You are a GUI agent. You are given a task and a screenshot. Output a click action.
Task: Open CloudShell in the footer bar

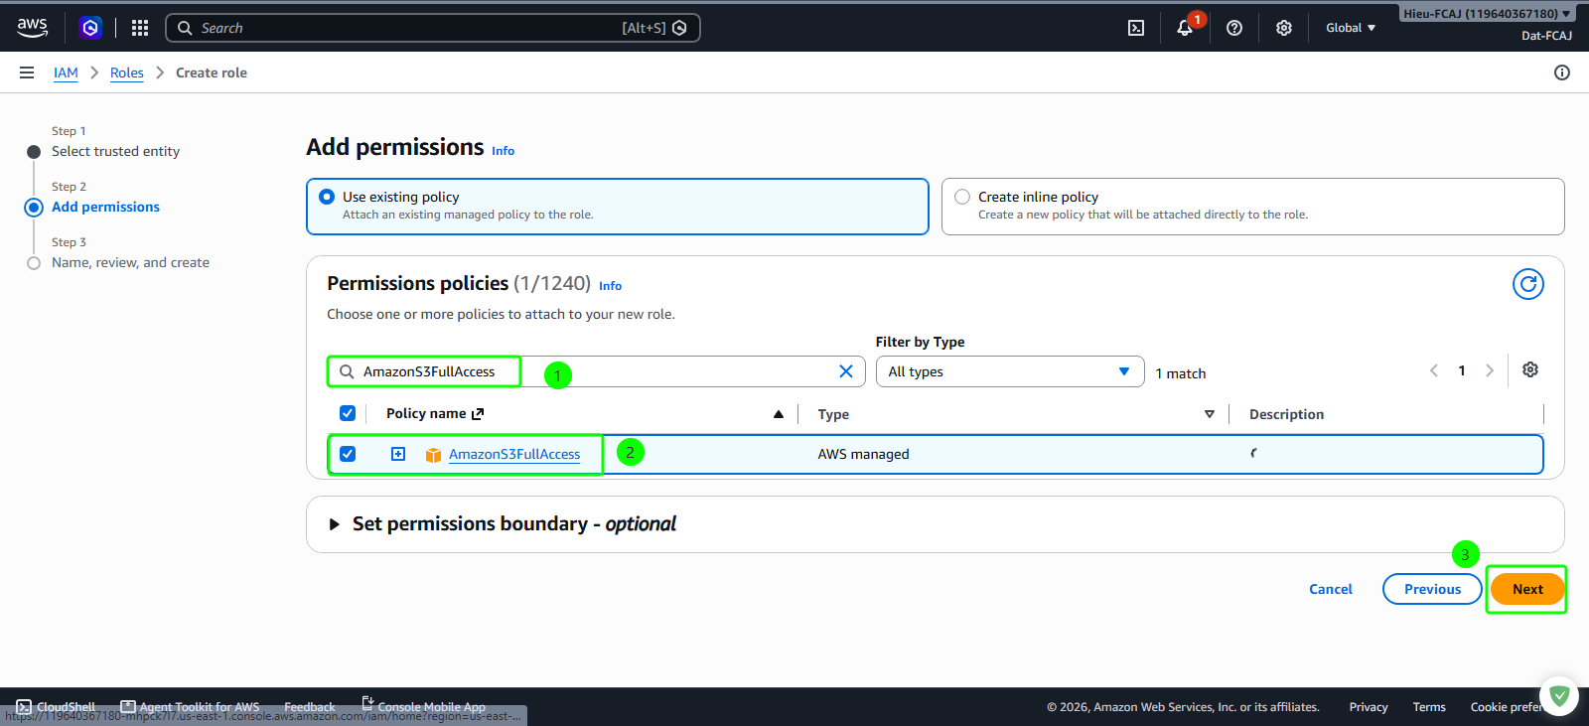click(57, 707)
